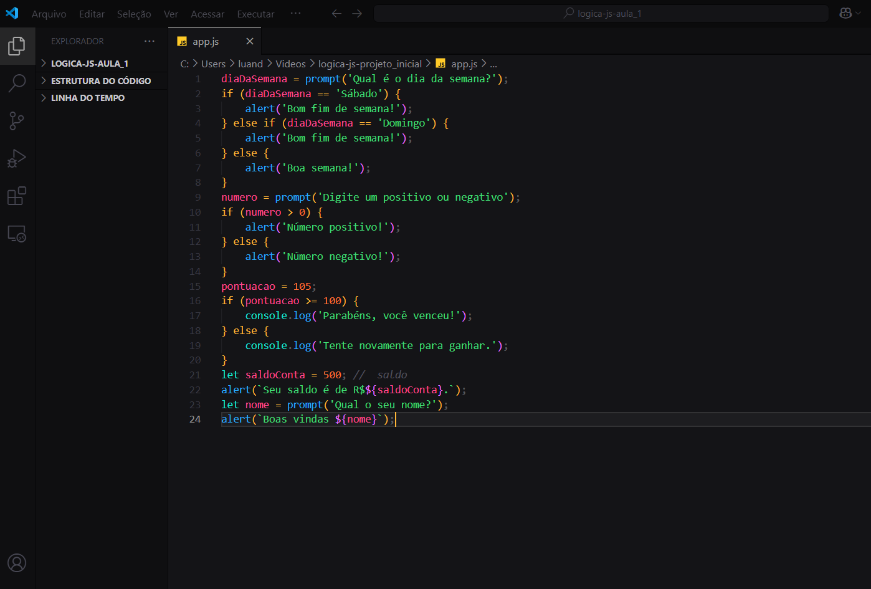Open the Run and Debug view icon
The height and width of the screenshot is (589, 871).
click(17, 158)
